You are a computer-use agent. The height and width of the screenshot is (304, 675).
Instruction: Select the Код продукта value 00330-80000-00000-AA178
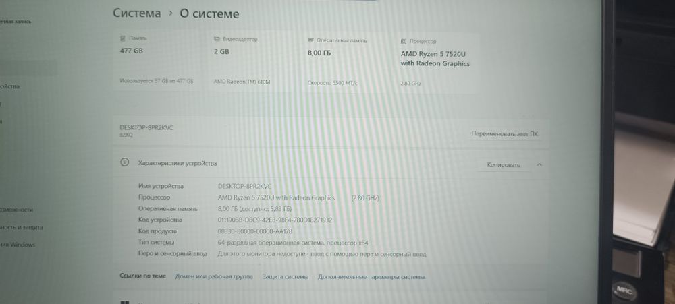click(255, 231)
